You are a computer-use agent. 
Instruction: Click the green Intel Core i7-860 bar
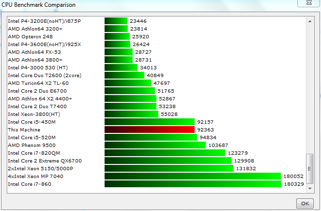click(x=193, y=184)
